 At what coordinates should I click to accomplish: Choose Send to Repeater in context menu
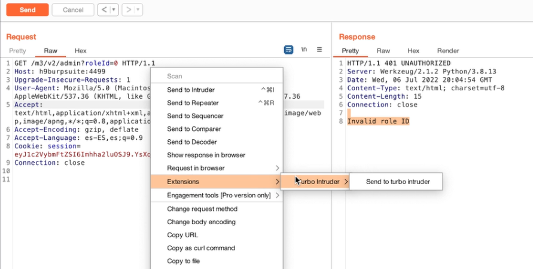217,103
